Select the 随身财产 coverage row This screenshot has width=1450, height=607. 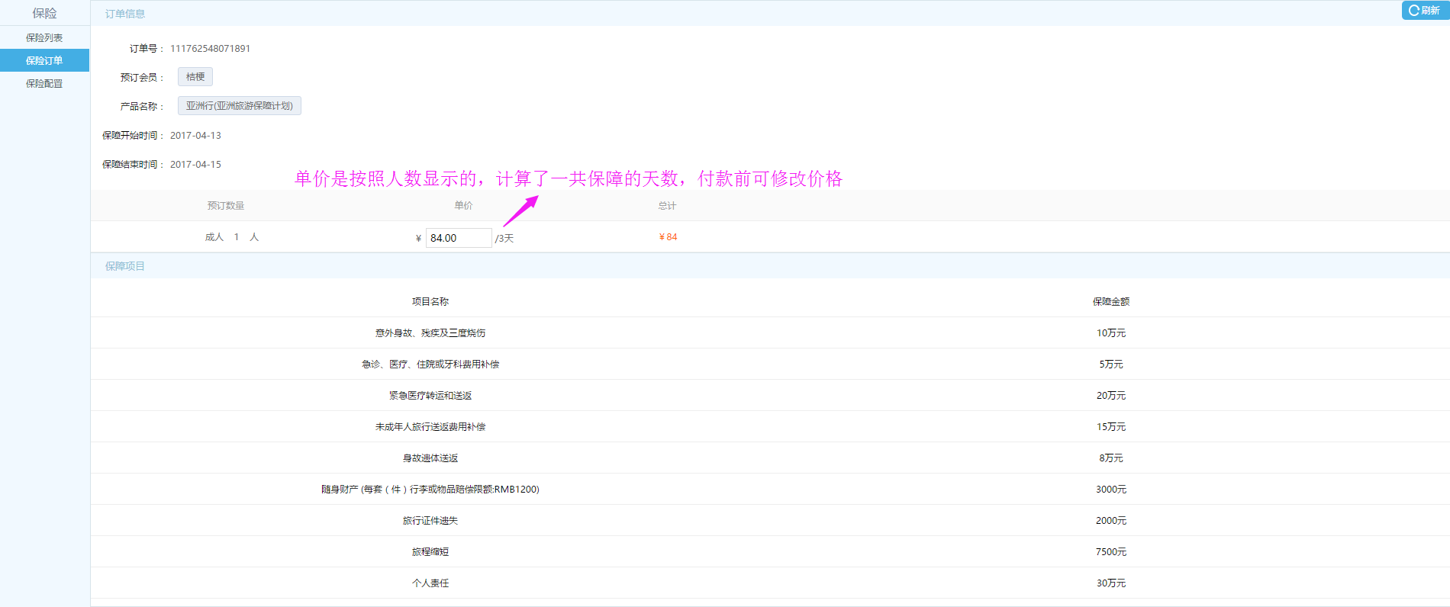pyautogui.click(x=430, y=490)
